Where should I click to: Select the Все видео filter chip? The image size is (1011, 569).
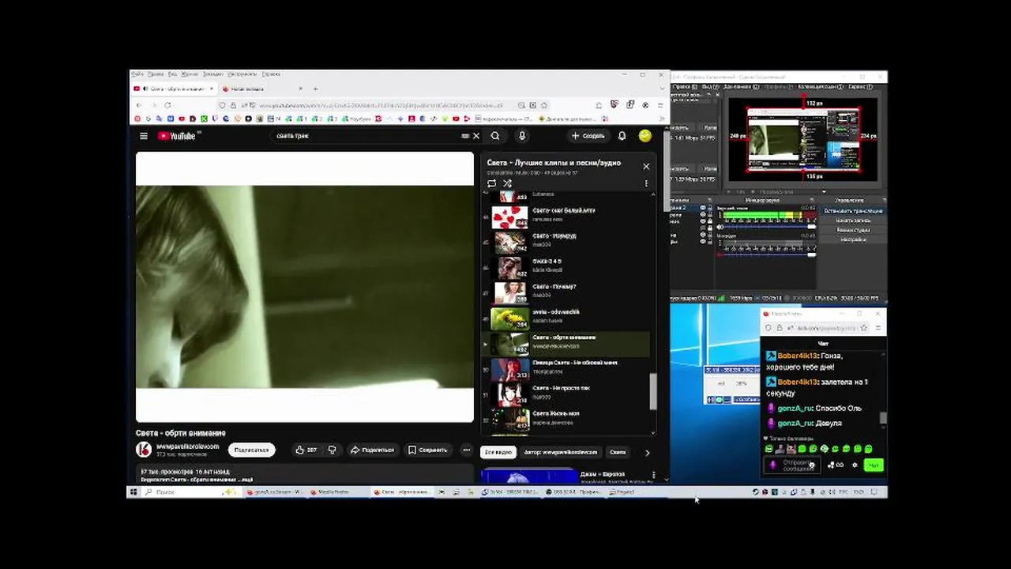(498, 452)
